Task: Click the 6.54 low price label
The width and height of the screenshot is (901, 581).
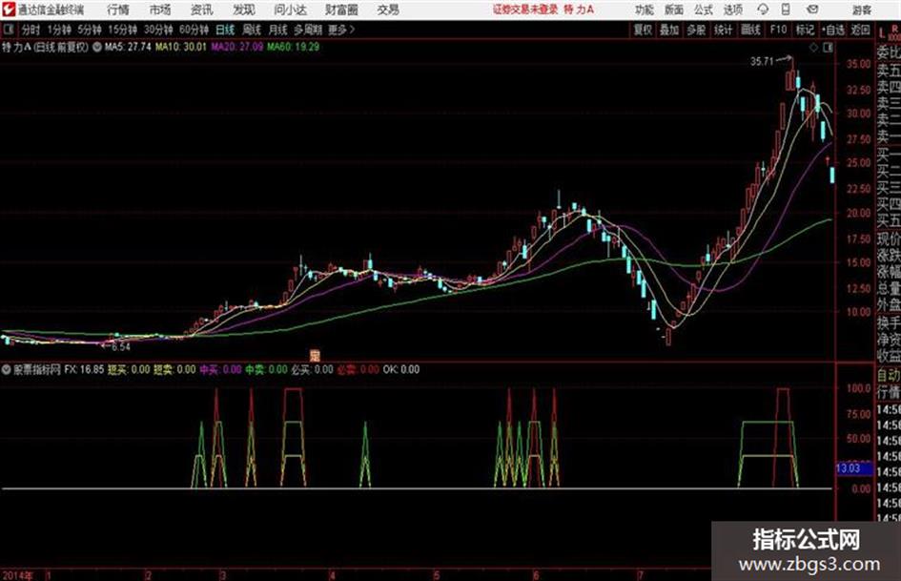Action: tap(121, 347)
